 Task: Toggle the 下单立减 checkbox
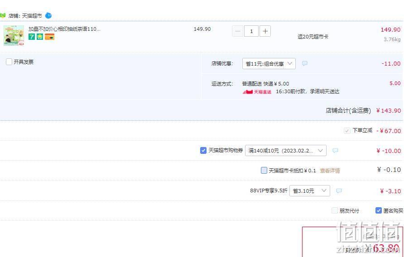[347, 131]
